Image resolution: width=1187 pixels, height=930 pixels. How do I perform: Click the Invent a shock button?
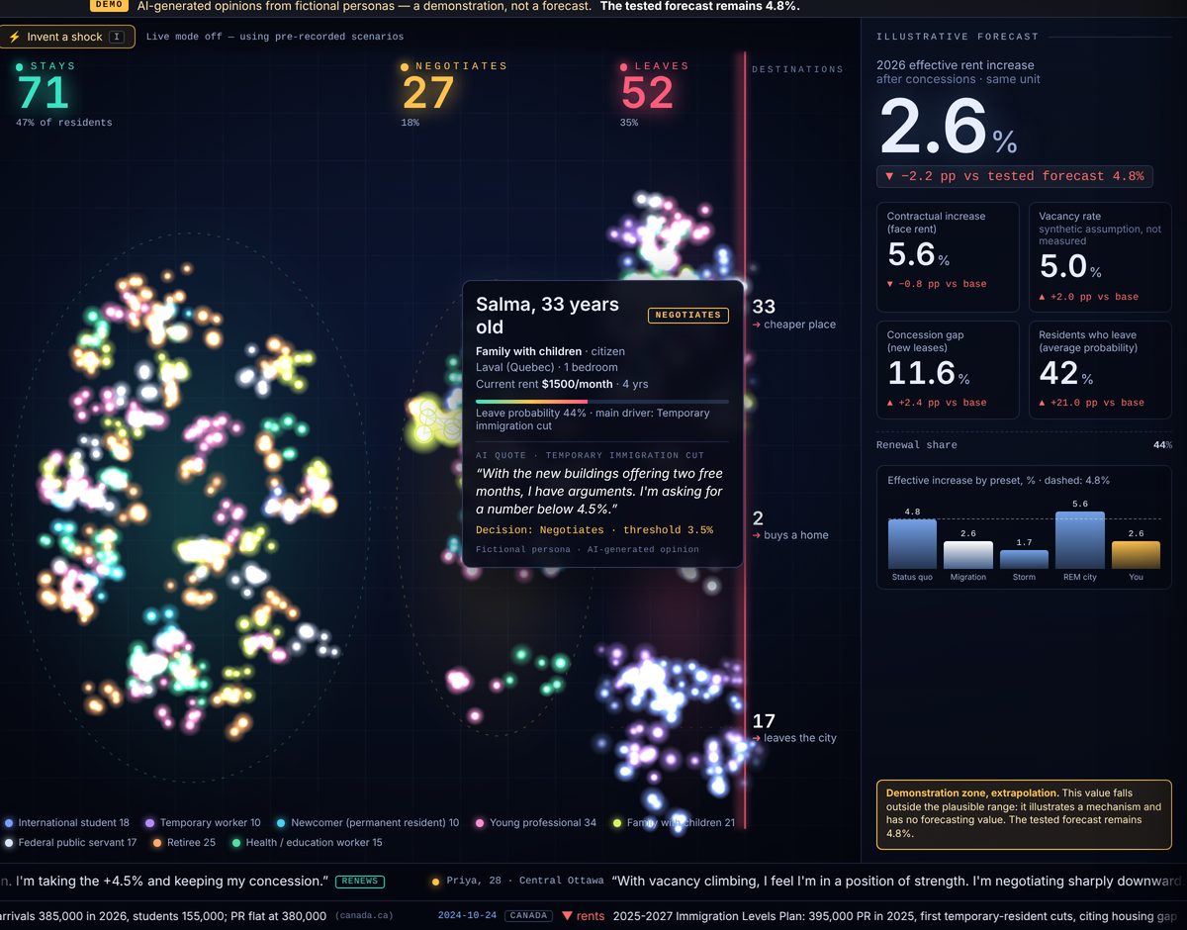[x=67, y=37]
